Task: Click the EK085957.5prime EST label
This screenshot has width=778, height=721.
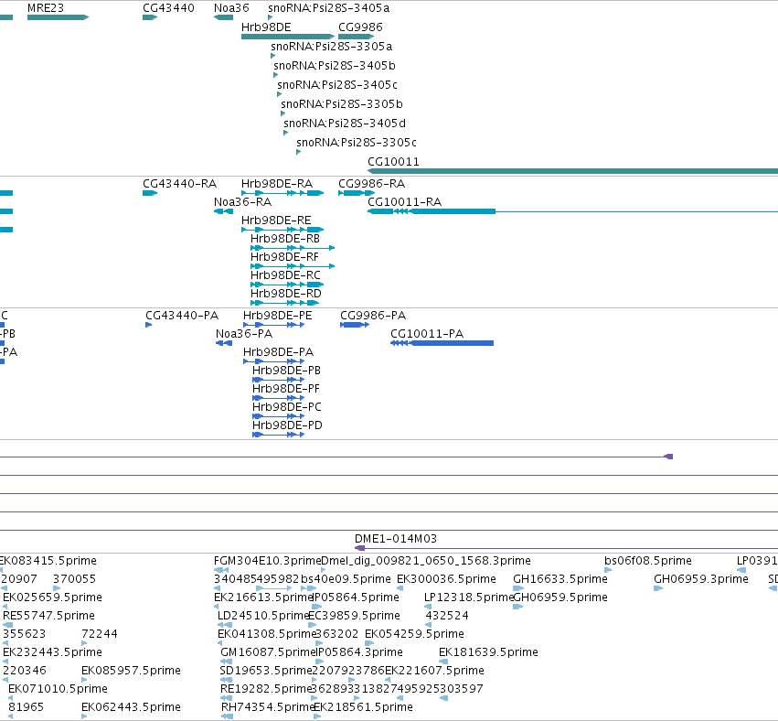Action: coord(131,671)
